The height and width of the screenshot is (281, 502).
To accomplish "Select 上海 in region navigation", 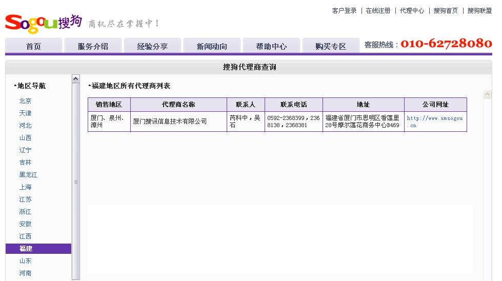I will pyautogui.click(x=25, y=187).
